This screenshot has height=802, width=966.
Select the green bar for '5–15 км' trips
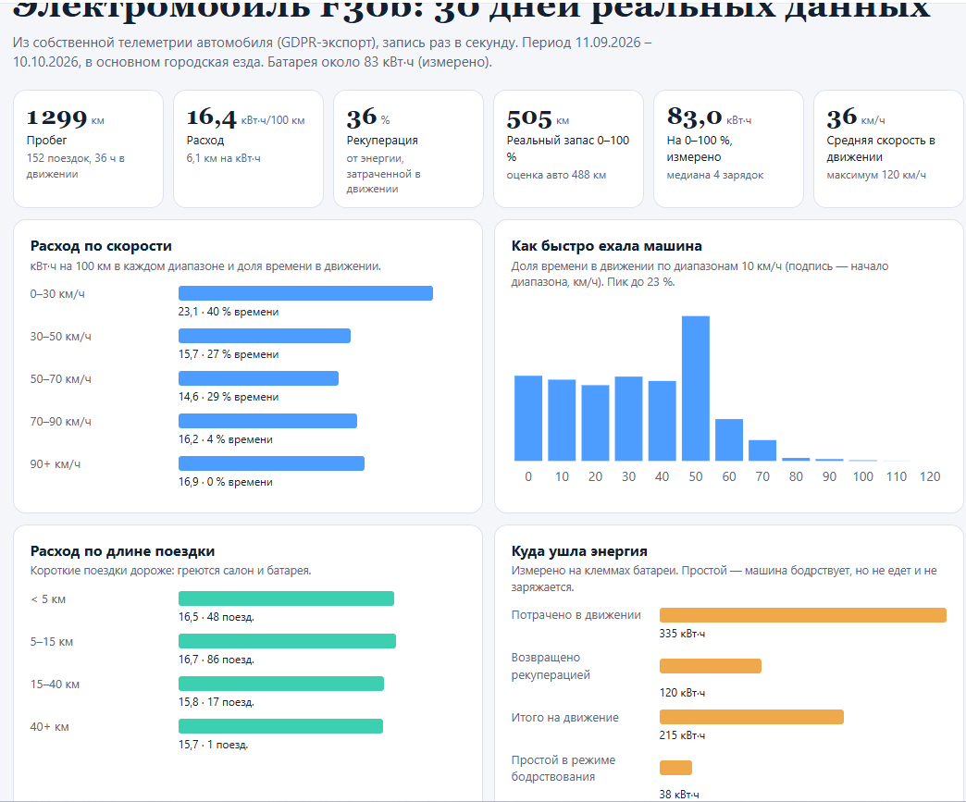[x=287, y=641]
